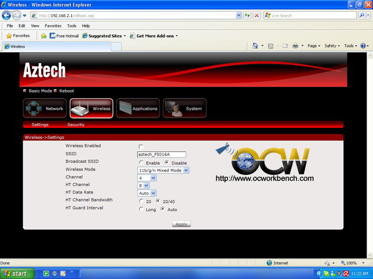
Task: Click the search magnifier icon
Action: click(362, 16)
